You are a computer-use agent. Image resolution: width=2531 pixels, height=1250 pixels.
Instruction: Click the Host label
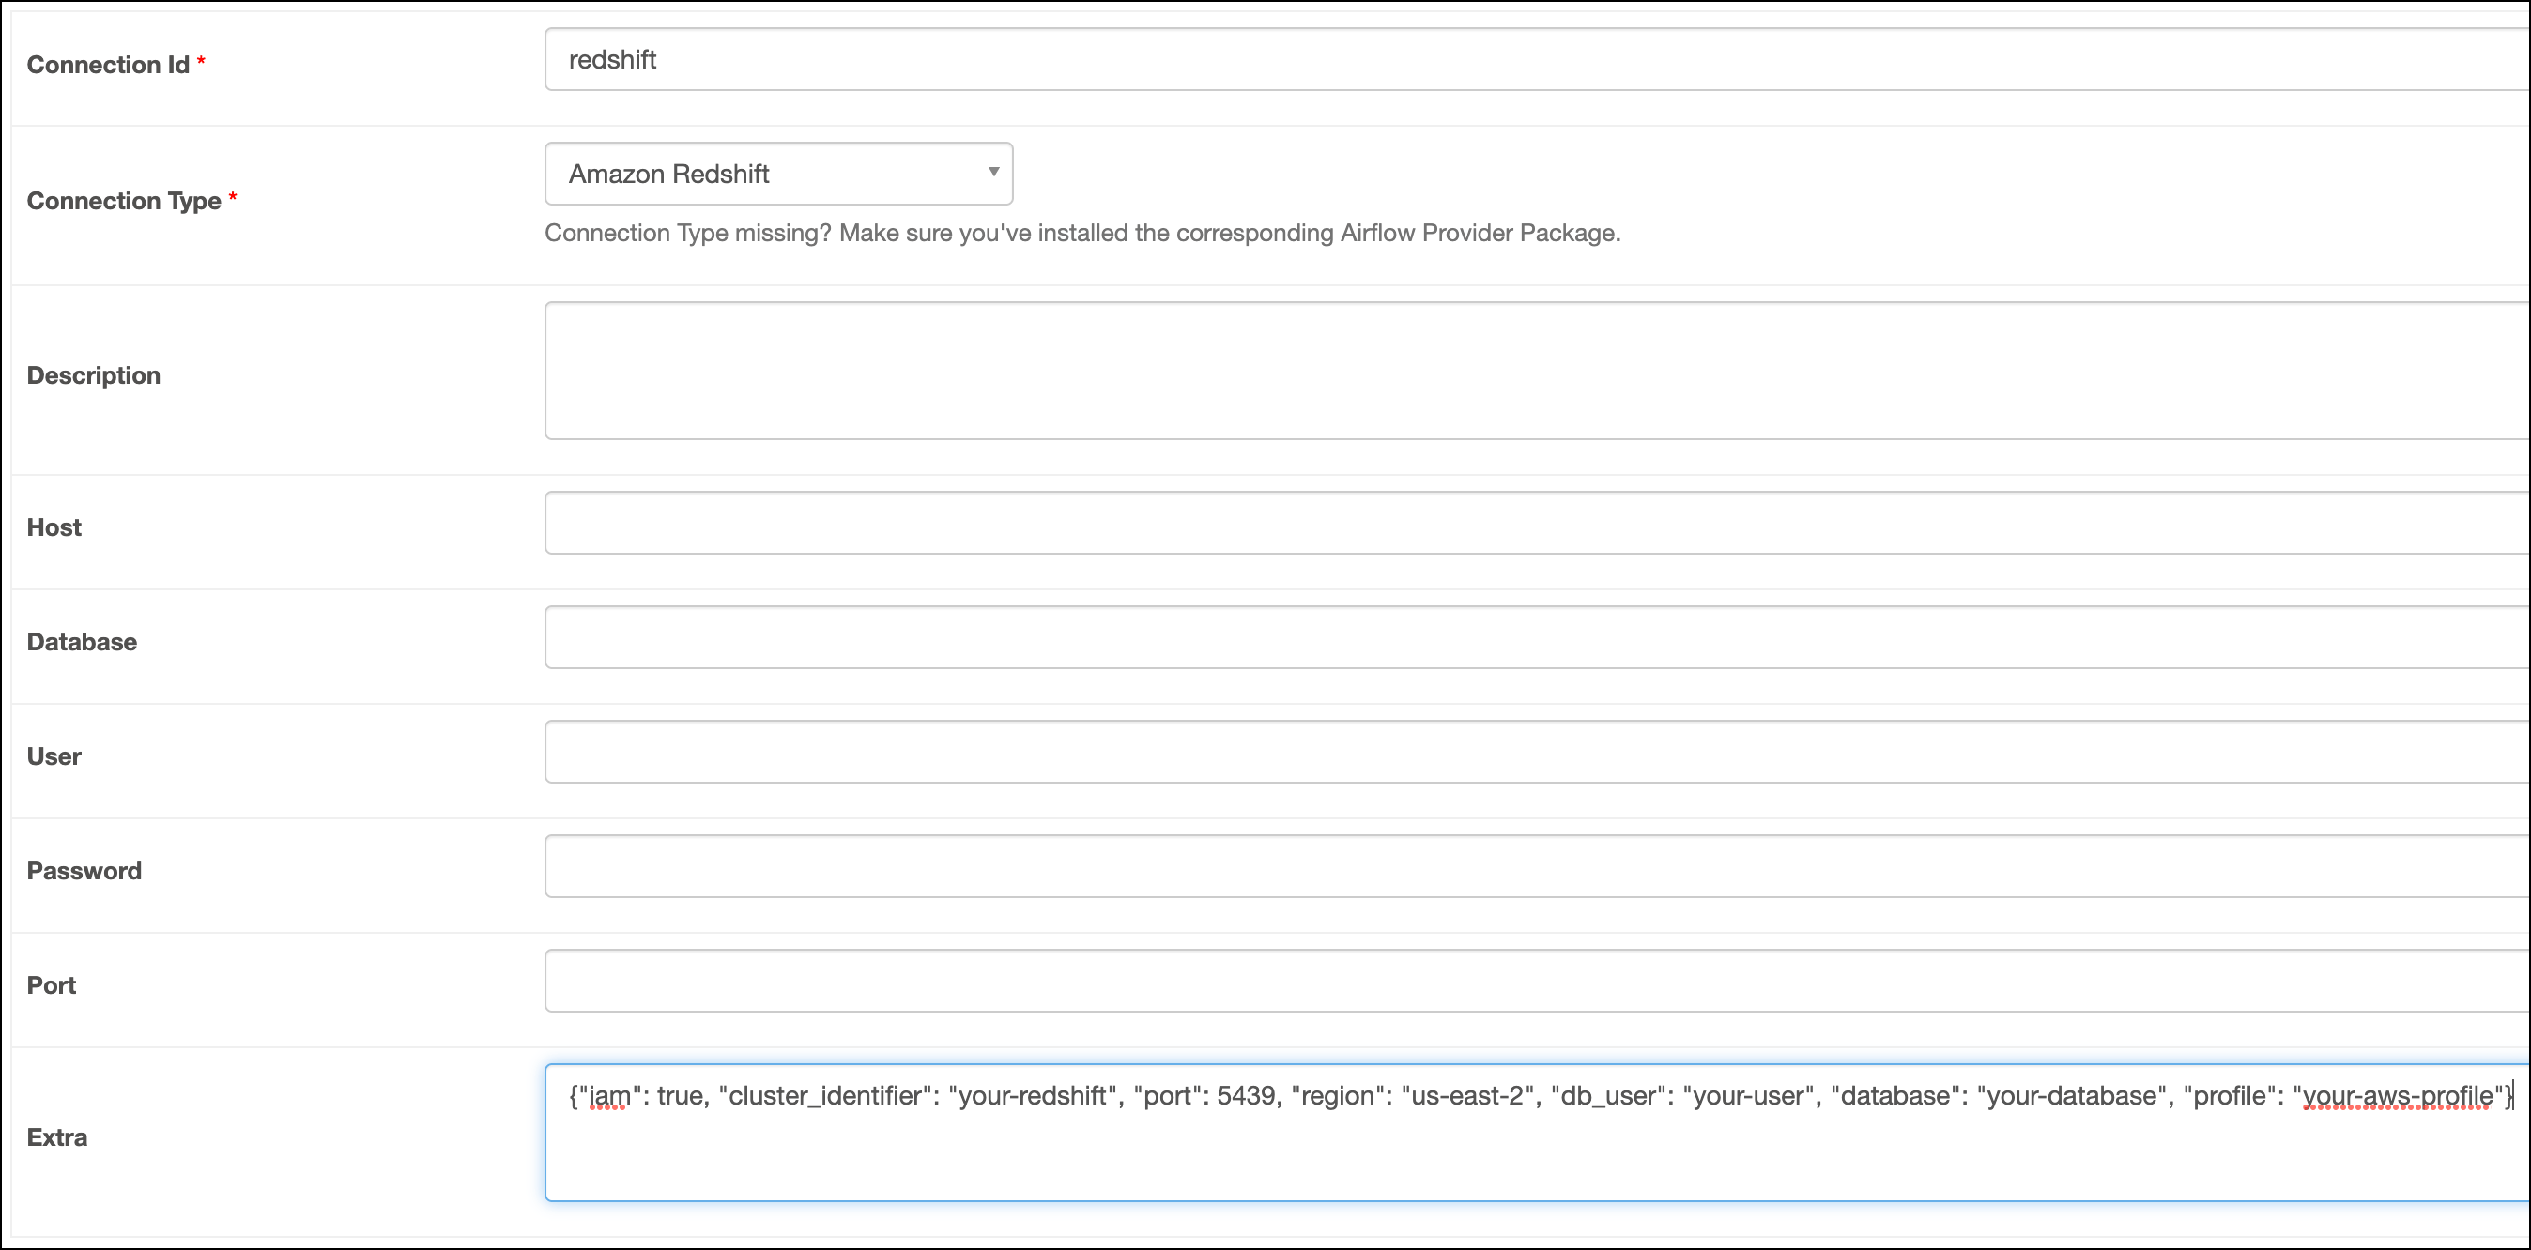[x=54, y=527]
